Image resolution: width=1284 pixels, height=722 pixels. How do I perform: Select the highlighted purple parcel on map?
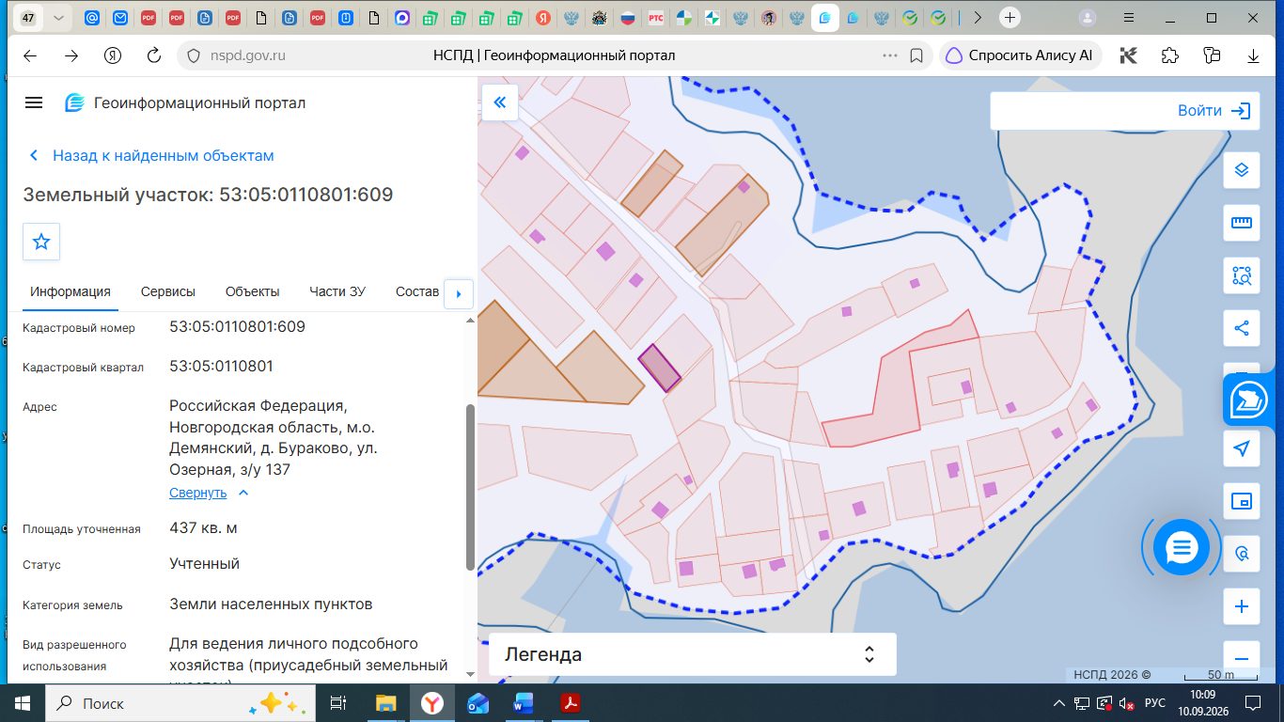click(660, 368)
